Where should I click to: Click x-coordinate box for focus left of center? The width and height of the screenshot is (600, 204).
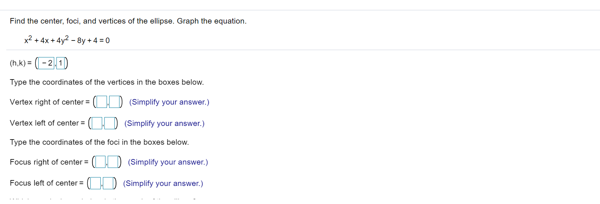96,183
